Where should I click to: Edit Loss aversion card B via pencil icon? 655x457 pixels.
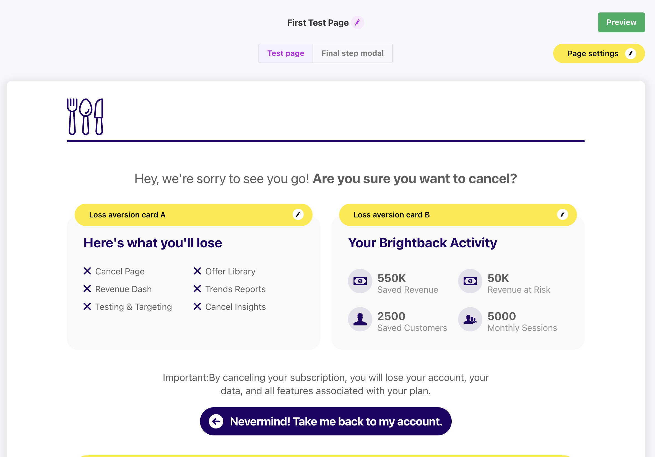(x=562, y=214)
